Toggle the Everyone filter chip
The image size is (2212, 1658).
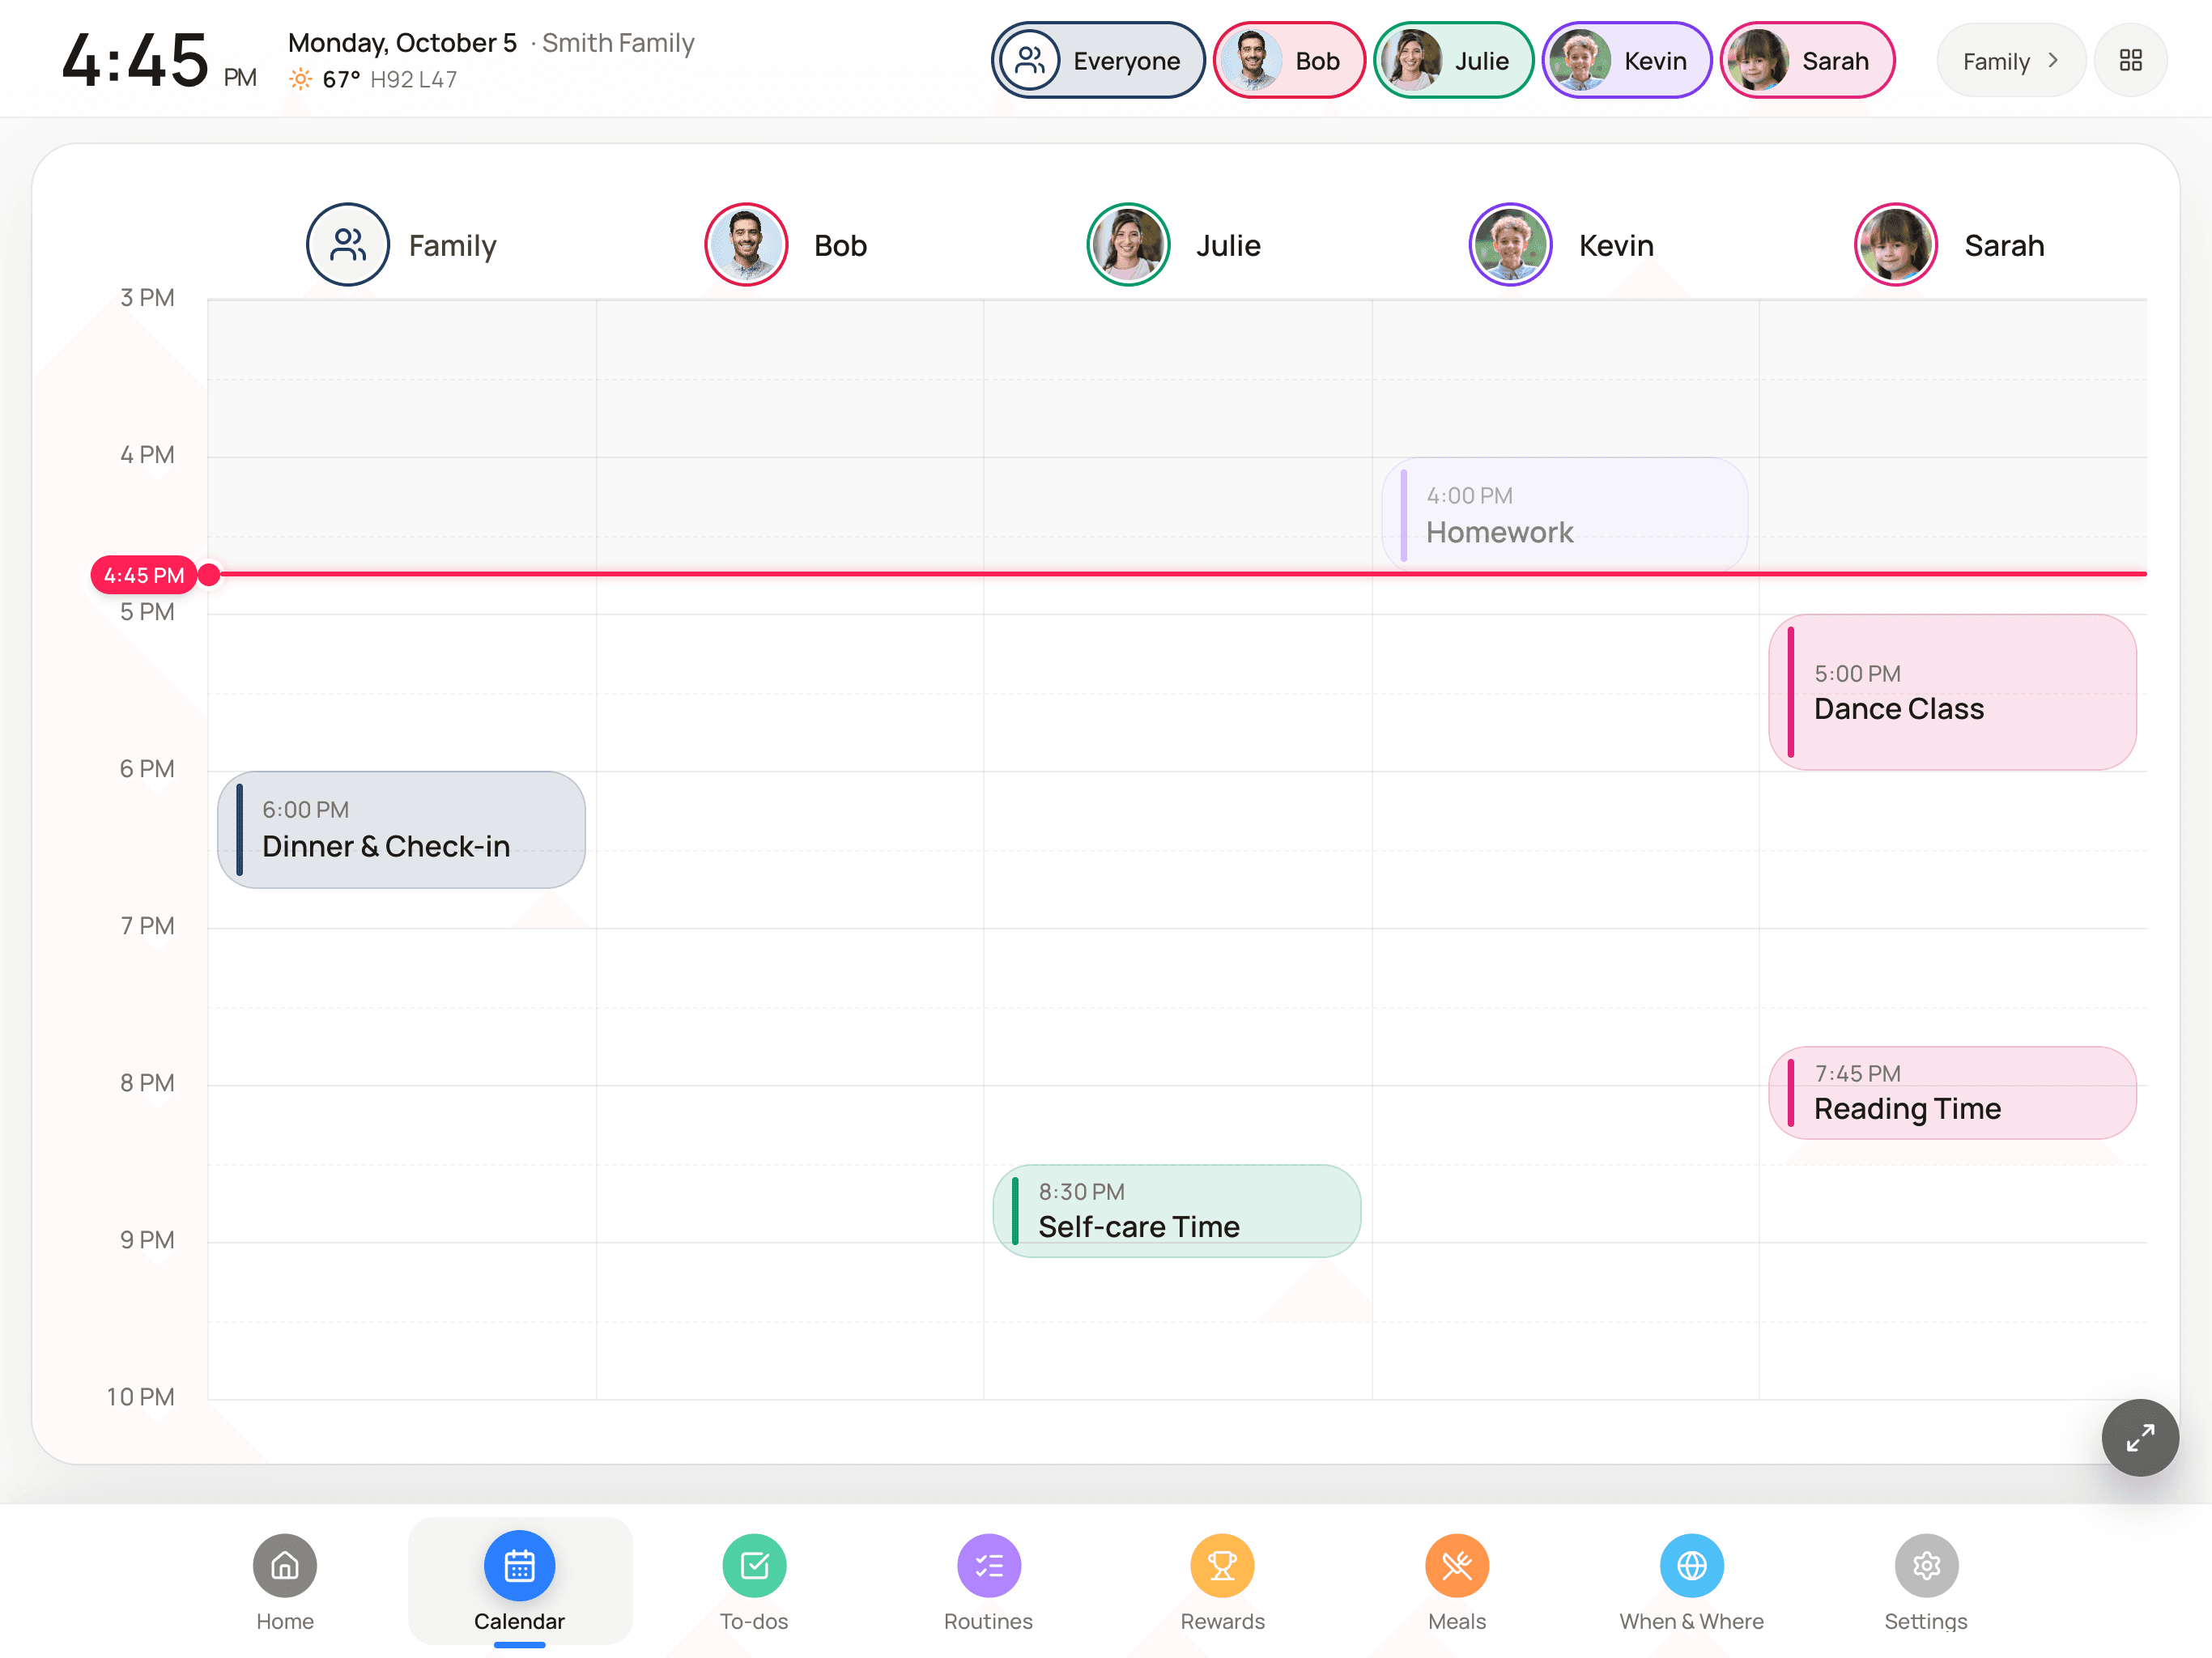point(1097,60)
